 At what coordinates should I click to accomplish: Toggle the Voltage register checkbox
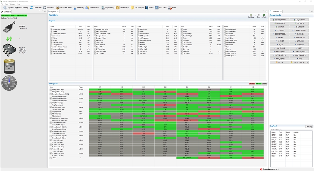coord(51,38)
